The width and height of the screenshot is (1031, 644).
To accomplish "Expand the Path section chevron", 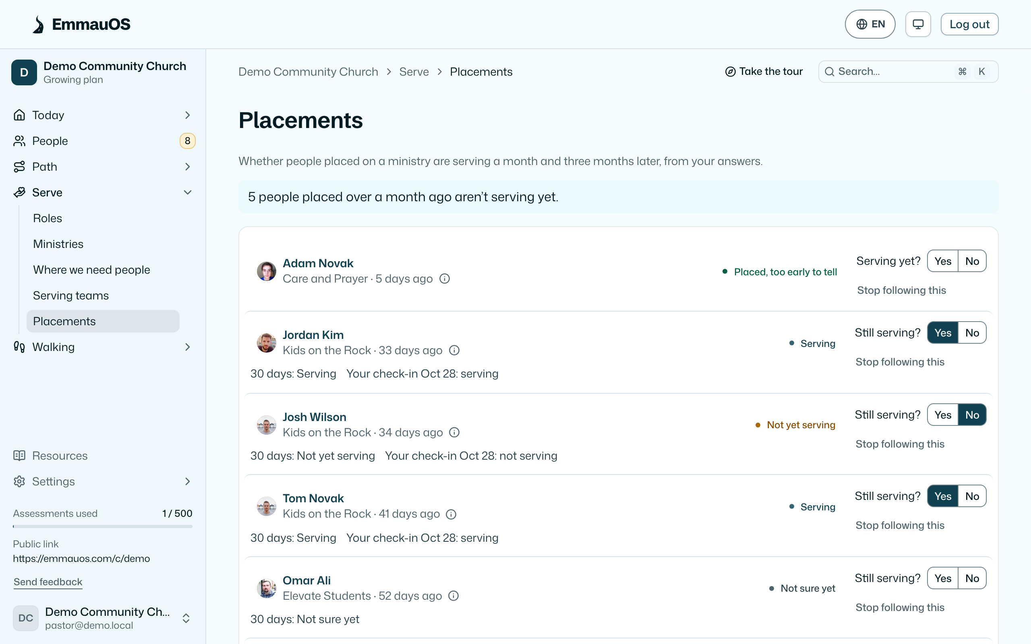I will click(x=187, y=167).
